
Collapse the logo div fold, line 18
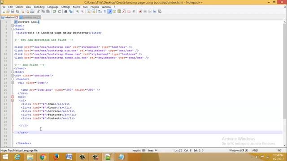click(13, 82)
